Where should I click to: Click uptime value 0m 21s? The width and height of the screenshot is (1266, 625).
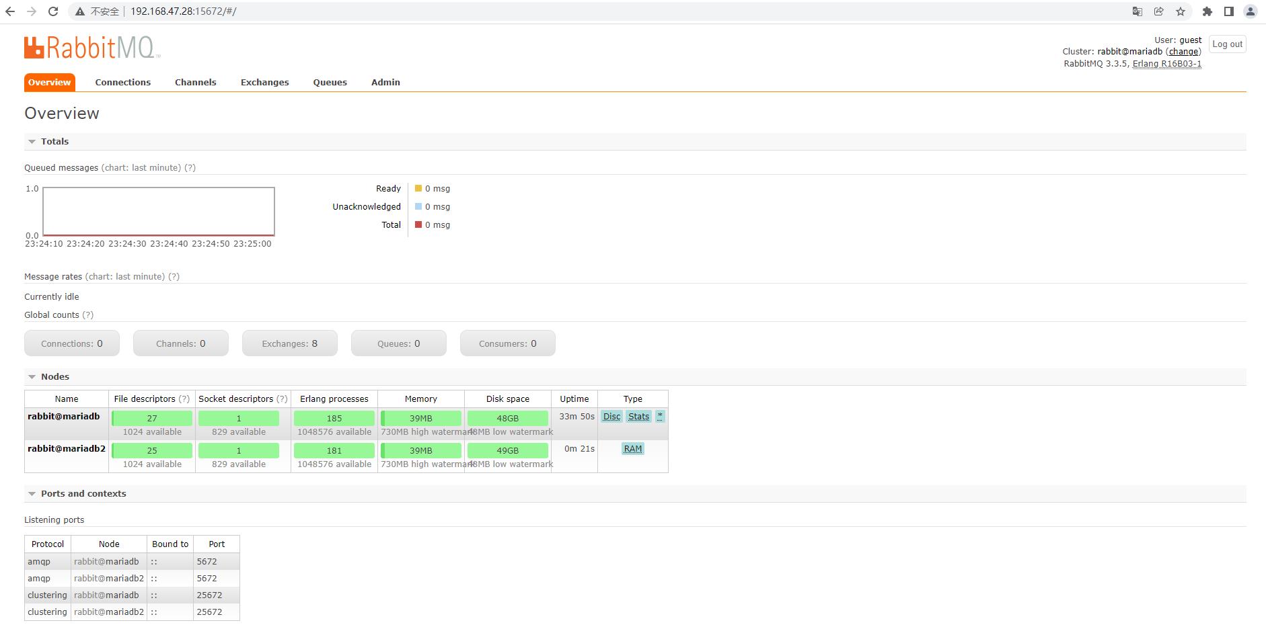[580, 449]
